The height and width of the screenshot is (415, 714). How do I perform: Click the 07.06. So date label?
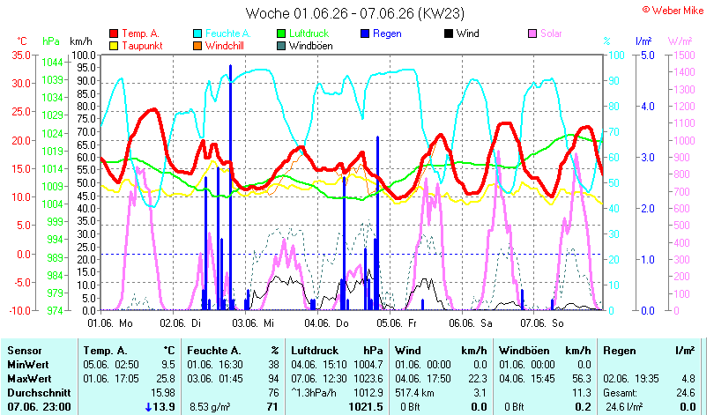click(542, 323)
